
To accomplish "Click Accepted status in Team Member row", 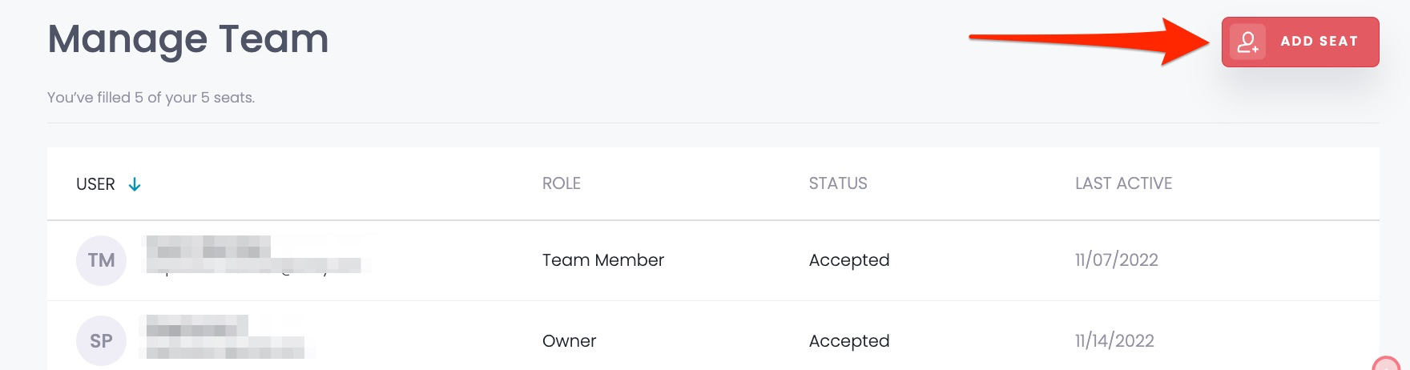I will [849, 260].
